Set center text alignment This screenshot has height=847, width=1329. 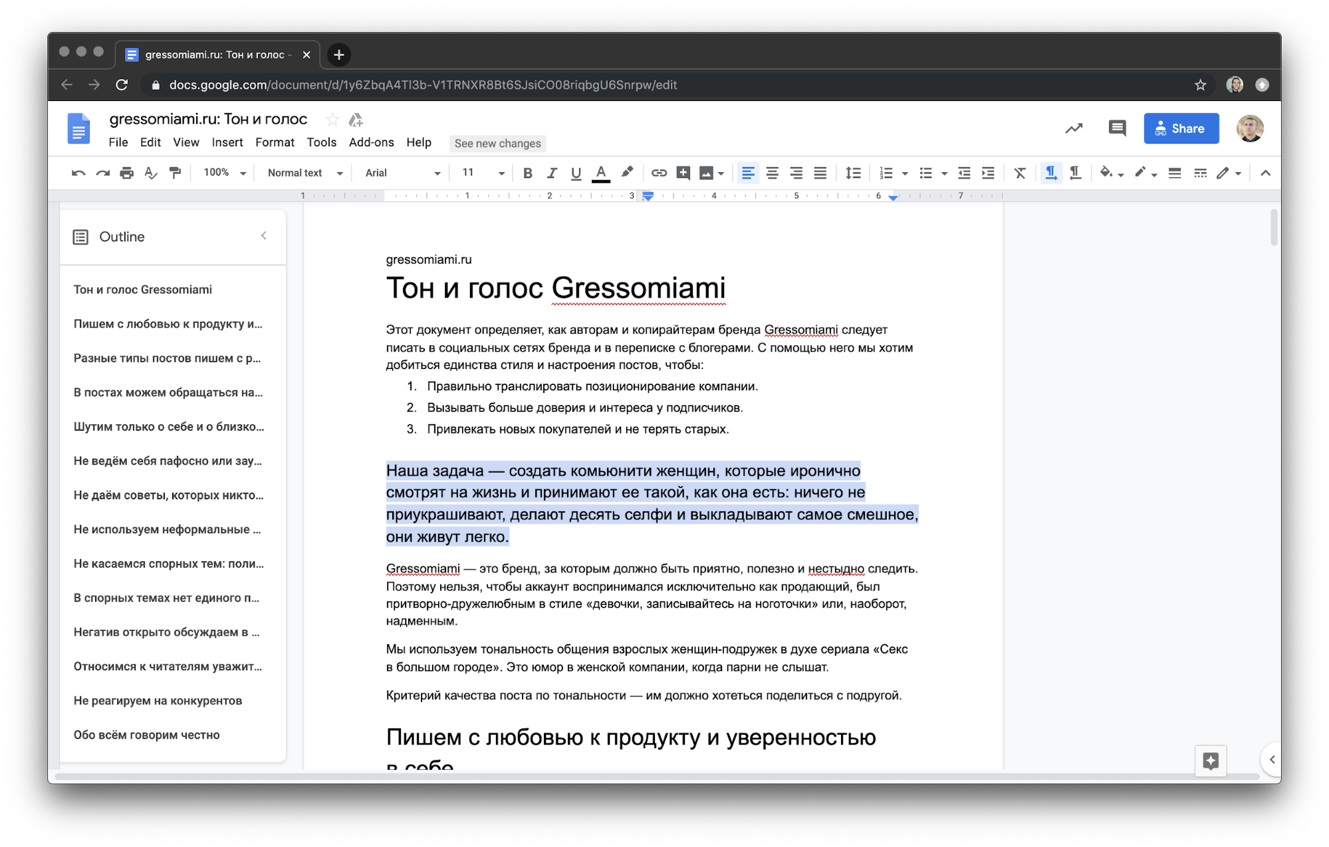click(x=772, y=173)
